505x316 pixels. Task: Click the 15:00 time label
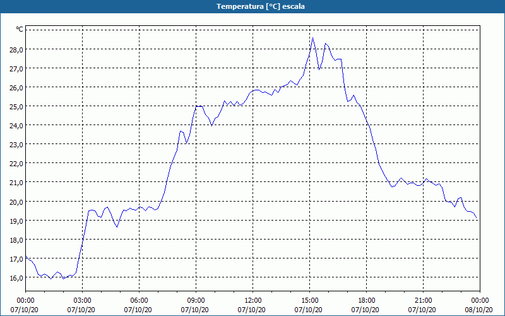tap(309, 301)
